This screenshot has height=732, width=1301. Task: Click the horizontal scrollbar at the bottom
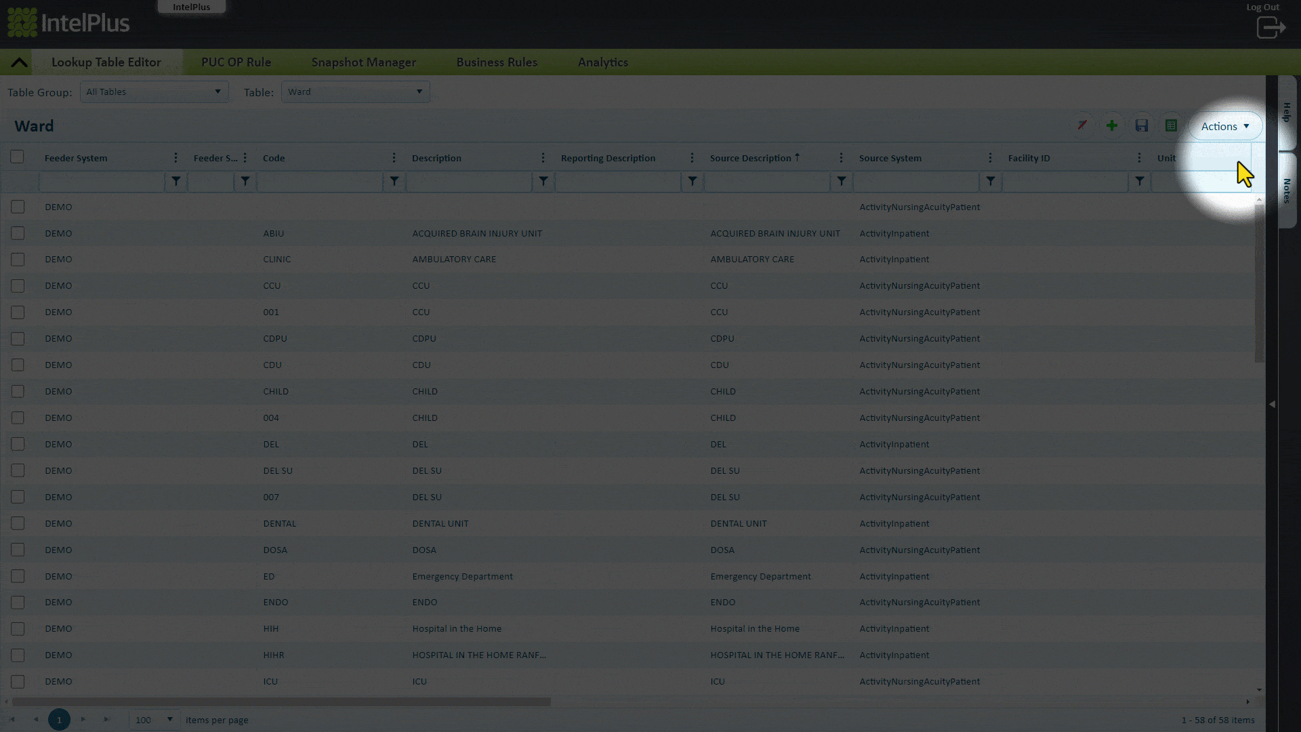tap(281, 702)
